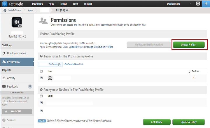
Task: Uncheck the first anonymous device checkbox
Action: pyautogui.click(x=41, y=103)
